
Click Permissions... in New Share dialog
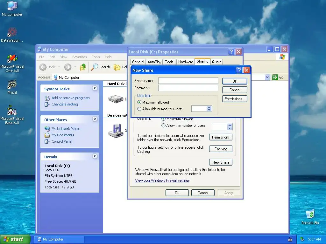pyautogui.click(x=235, y=99)
